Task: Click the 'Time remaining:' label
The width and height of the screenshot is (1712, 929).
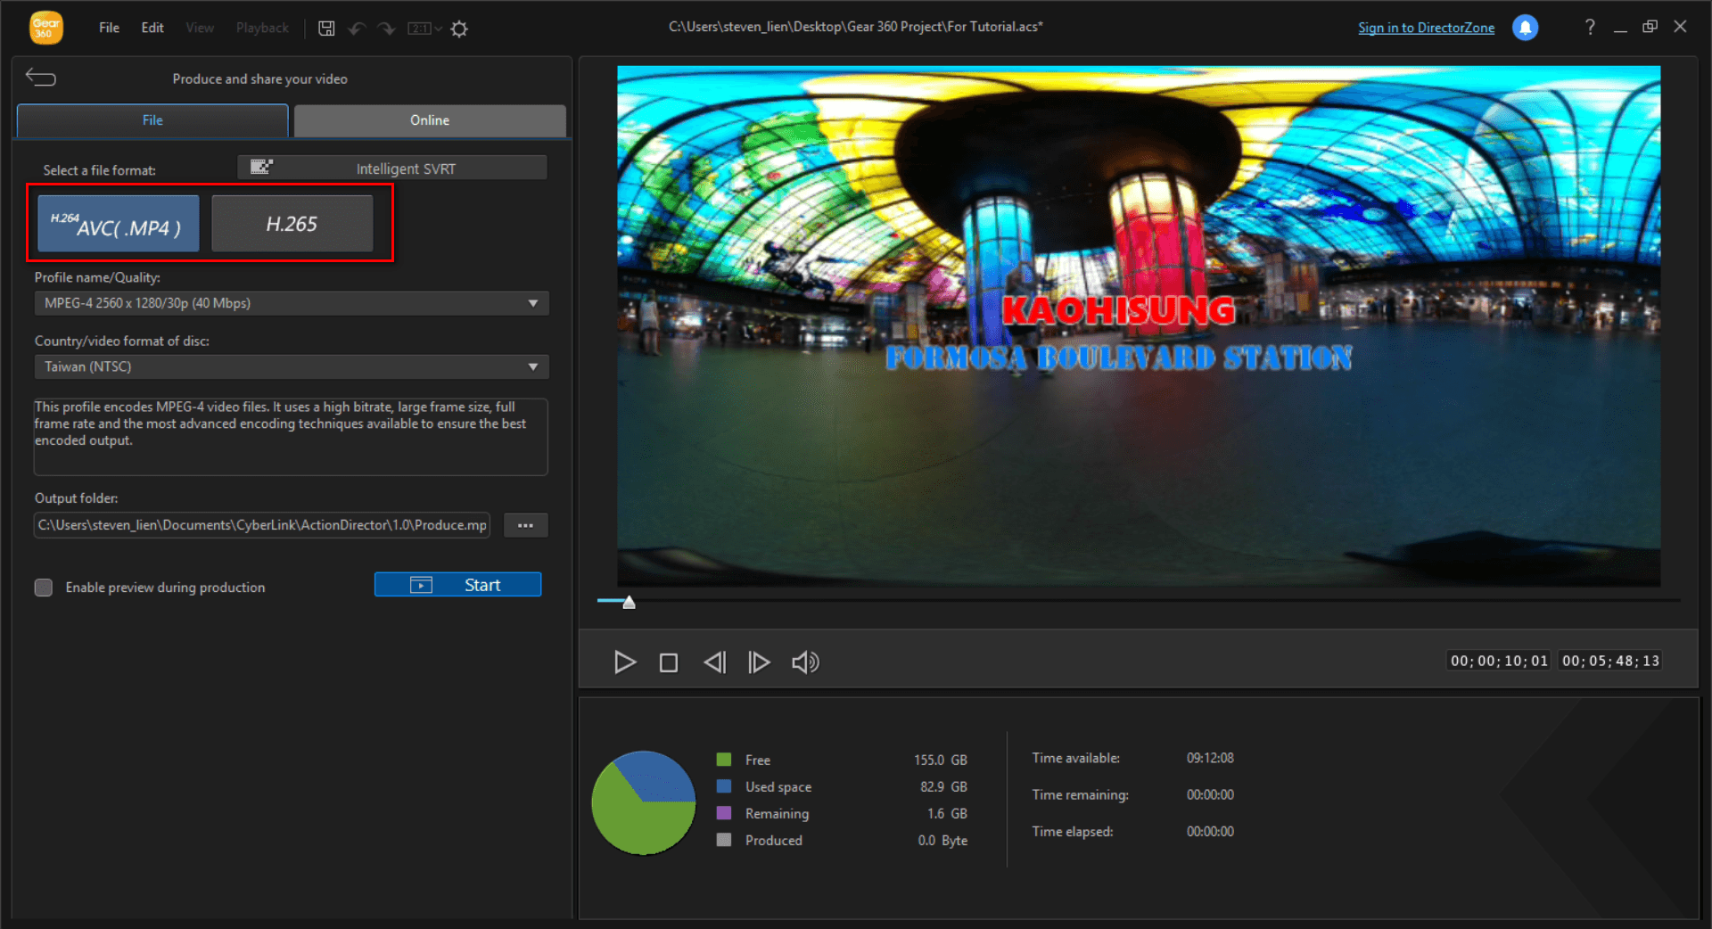Action: [1080, 794]
